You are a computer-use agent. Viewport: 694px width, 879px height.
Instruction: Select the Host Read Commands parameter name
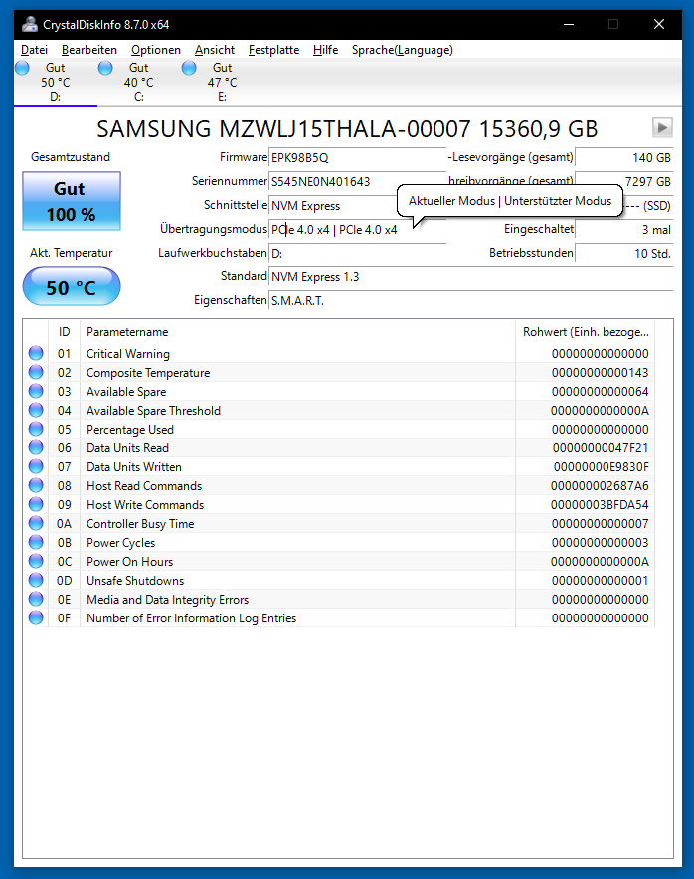pos(144,486)
